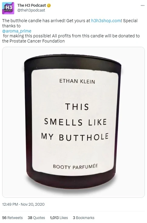Screen dimensions: 147x223
Task: Enlarge the candle product photo
Action: tap(73, 122)
